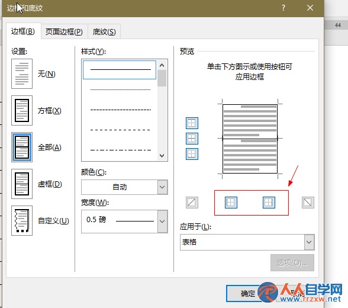Choose the short-dashed line style
Viewport: 348px width, 308px height.
120,110
